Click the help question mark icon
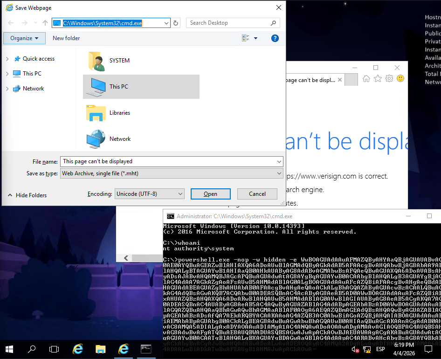Screen dimensions: 441x359 click(x=275, y=38)
